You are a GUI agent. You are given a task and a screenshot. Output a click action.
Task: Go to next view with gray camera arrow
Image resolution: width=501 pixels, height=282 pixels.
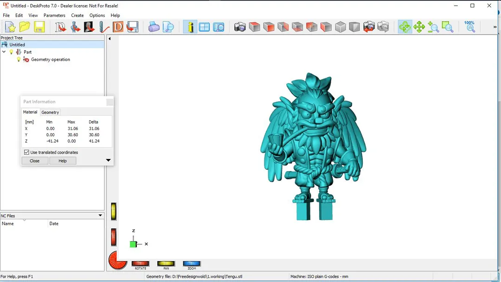[383, 27]
